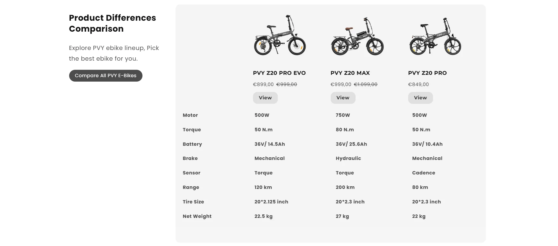Click the crossed-out €1.099,00 price
Screen dimensions: 558x246
366,85
